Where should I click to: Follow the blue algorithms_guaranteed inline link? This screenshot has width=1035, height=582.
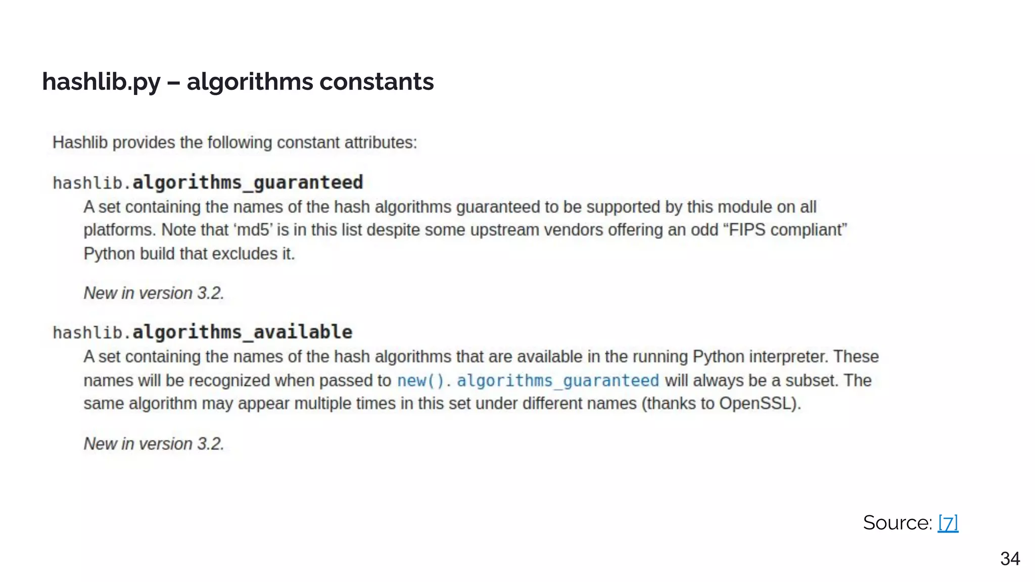click(558, 380)
